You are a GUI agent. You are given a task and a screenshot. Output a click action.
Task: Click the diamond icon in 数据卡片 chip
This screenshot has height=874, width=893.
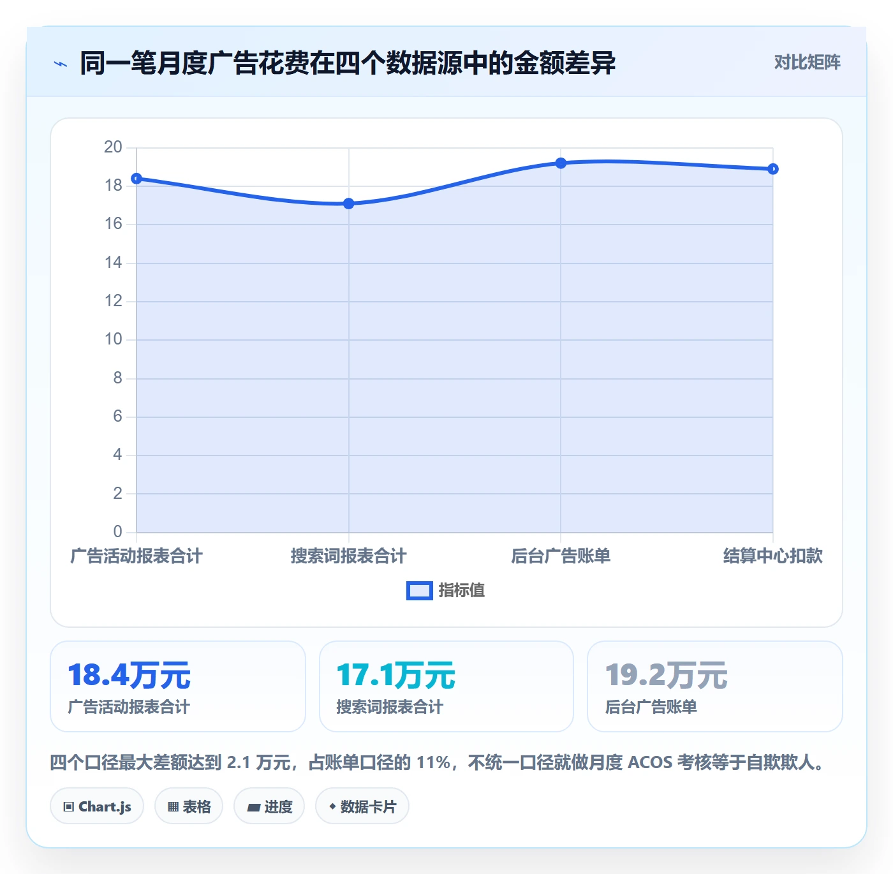(x=332, y=806)
